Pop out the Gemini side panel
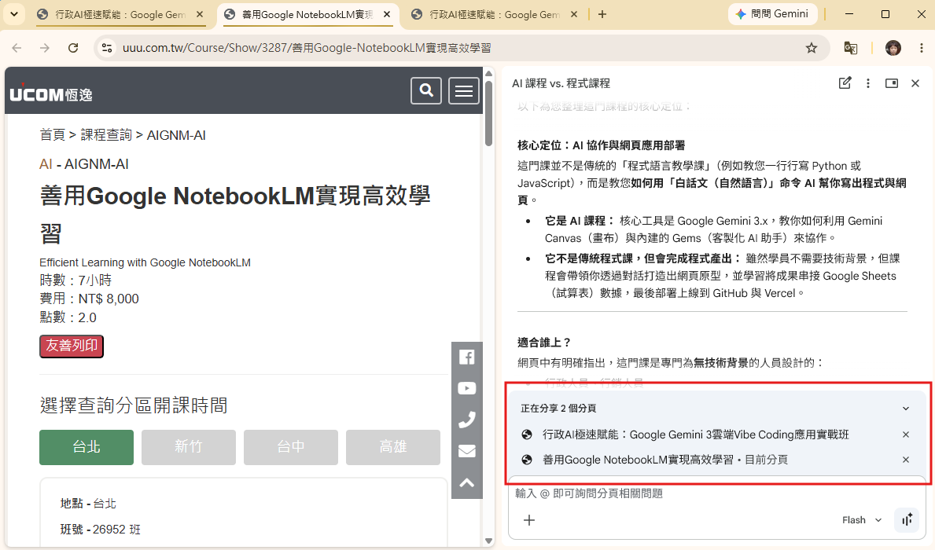This screenshot has height=550, width=935. pyautogui.click(x=892, y=83)
